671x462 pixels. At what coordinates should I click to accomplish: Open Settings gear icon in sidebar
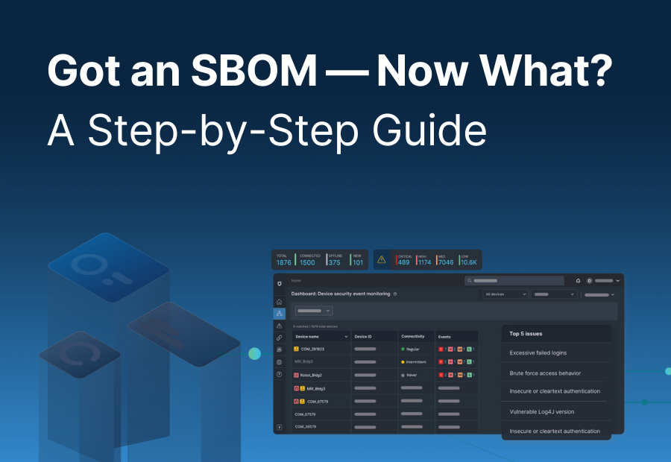[x=280, y=361]
